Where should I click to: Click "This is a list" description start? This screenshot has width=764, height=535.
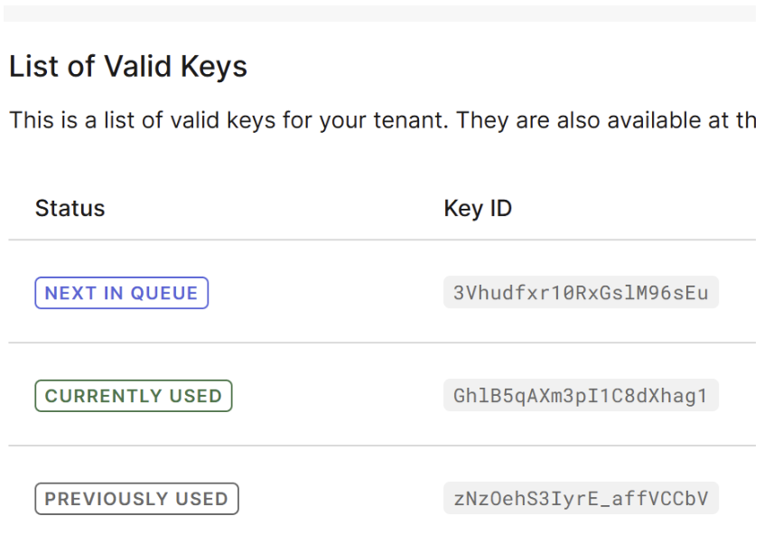click(63, 120)
